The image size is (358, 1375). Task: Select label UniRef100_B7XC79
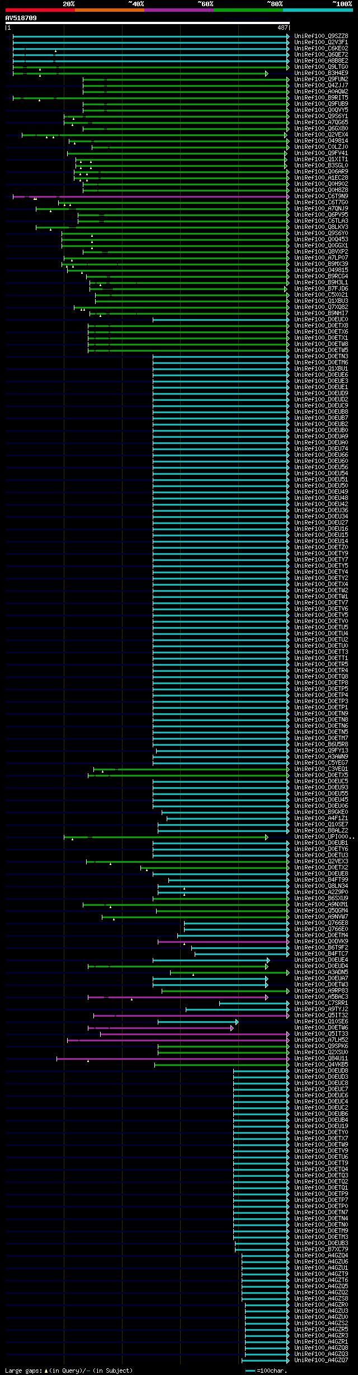(x=321, y=1250)
